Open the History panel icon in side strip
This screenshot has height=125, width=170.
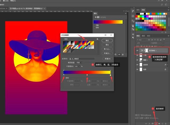[133, 11]
